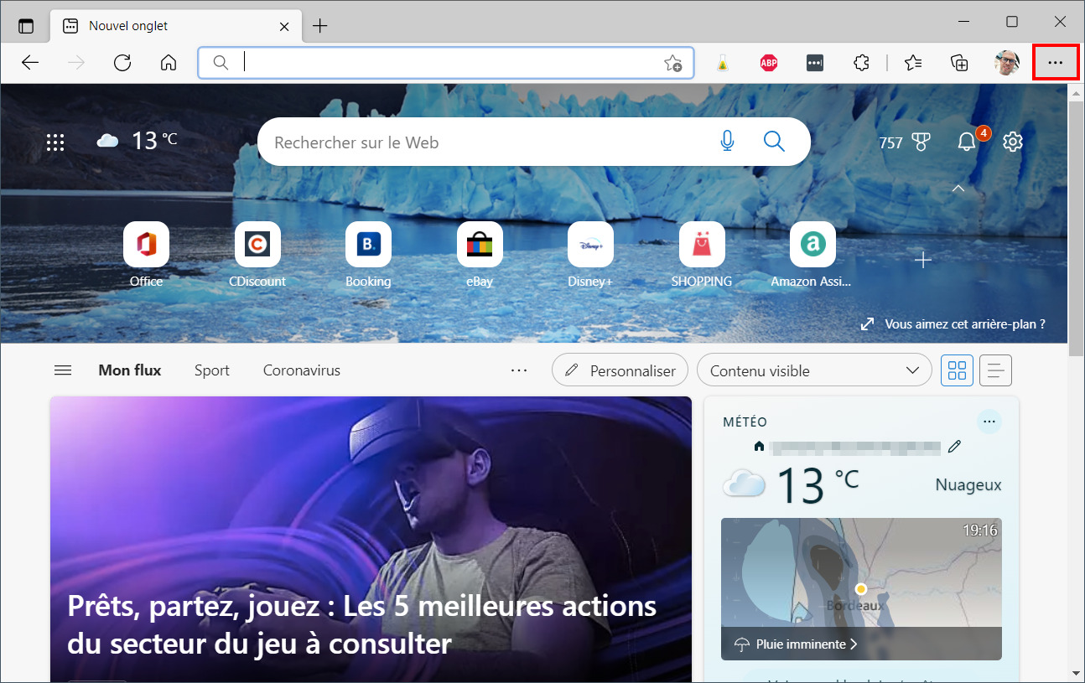
Task: Collapse quick links with the up chevron
Action: (x=958, y=189)
